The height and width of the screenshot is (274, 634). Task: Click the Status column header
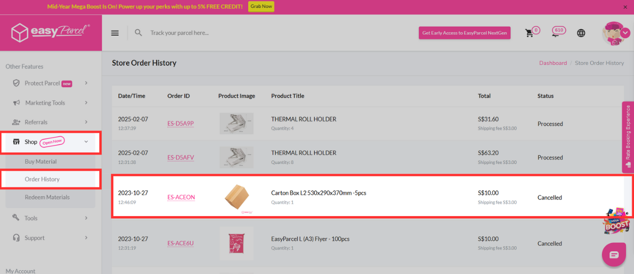(x=545, y=96)
